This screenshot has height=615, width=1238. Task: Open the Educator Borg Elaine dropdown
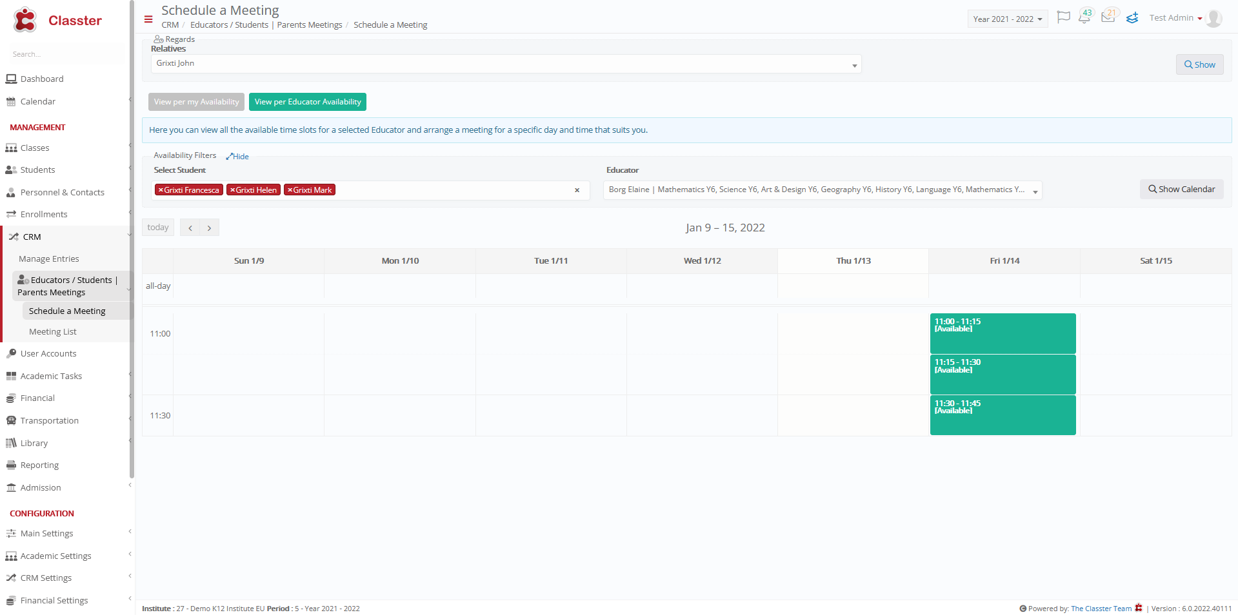point(823,190)
